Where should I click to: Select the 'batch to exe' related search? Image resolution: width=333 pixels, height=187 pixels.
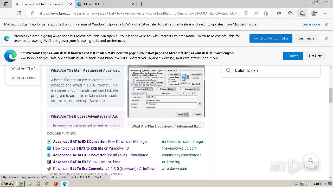[x=271, y=70]
